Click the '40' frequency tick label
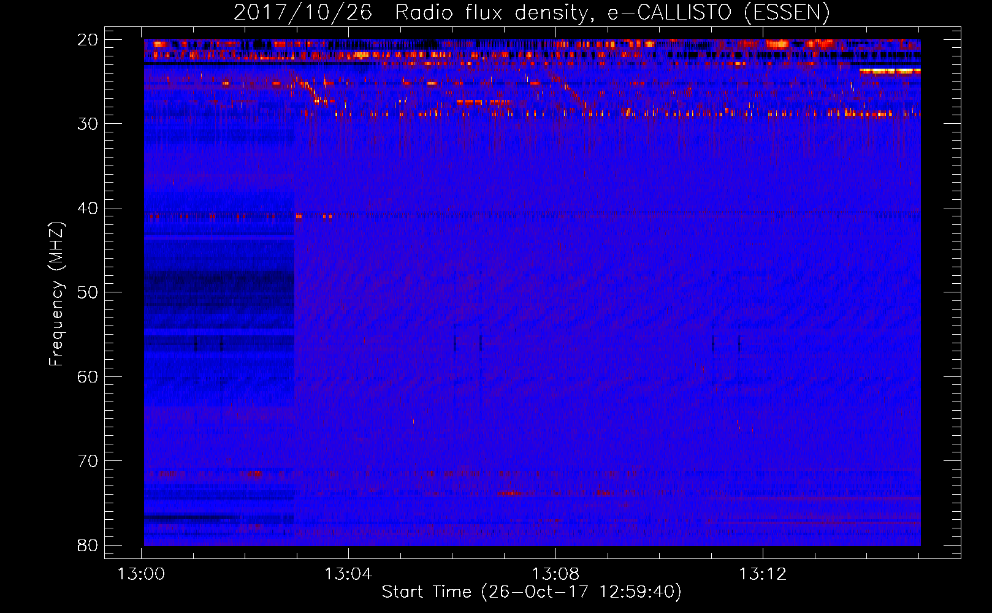The width and height of the screenshot is (992, 613). click(x=88, y=208)
